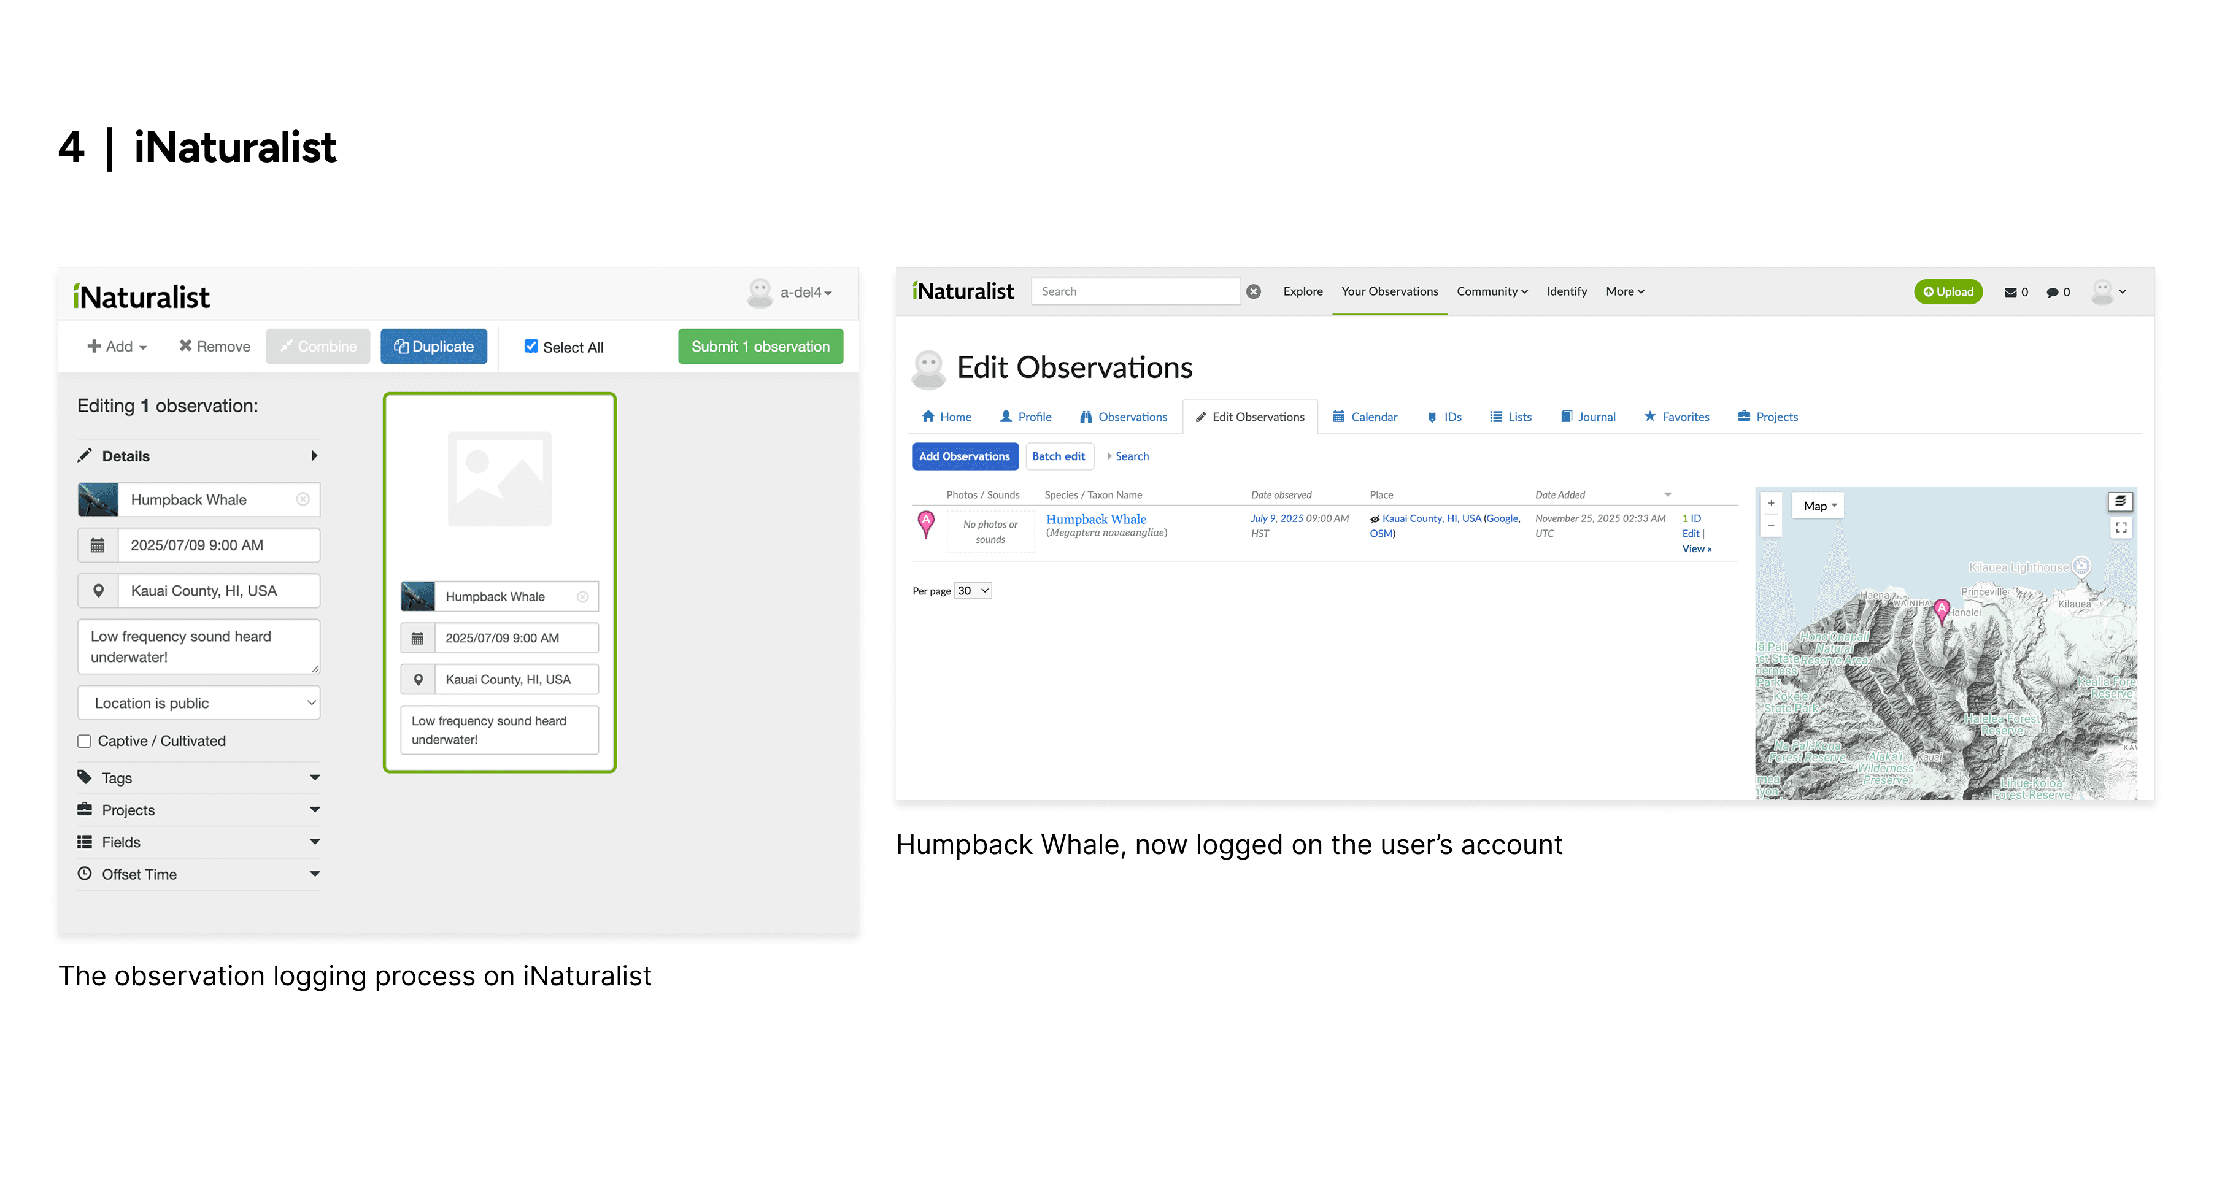Viewport: 2214px width, 1200px height.
Task: Open the Per page 30 dropdown
Action: pyautogui.click(x=973, y=591)
